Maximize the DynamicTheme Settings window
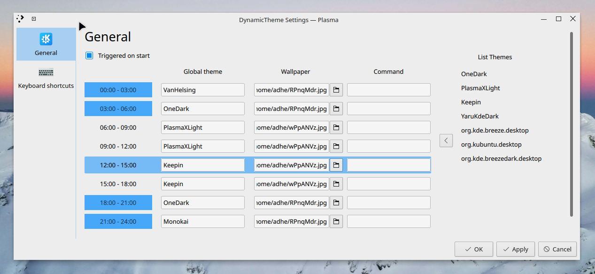Screen dimensions: 595x274 click(558, 19)
